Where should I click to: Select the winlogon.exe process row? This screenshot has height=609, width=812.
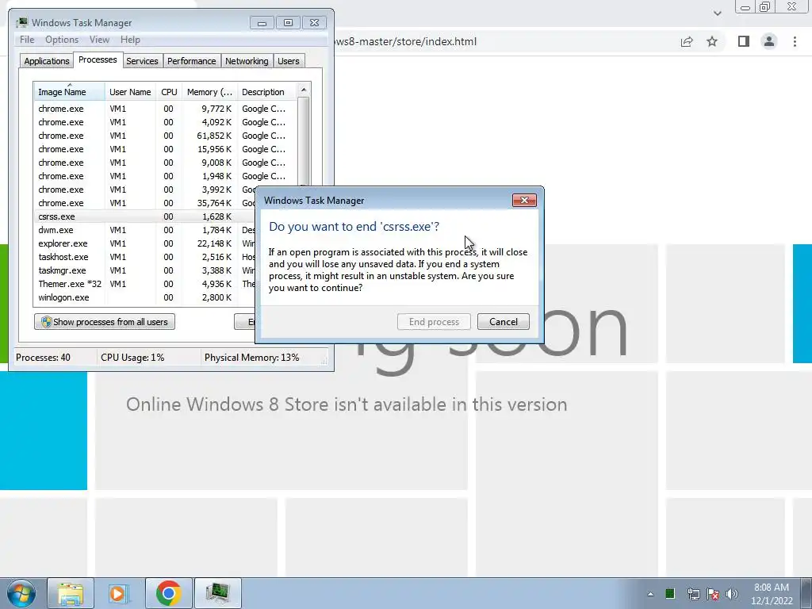tap(145, 297)
